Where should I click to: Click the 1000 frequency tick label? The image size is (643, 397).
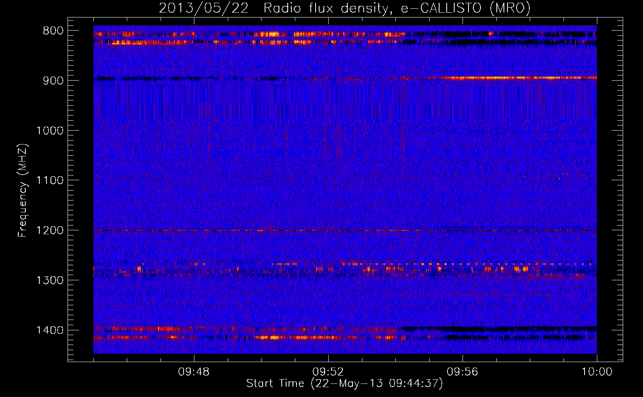(x=50, y=131)
